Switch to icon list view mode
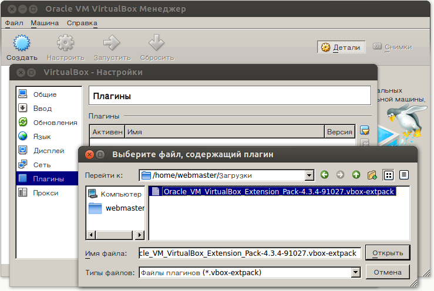 (x=388, y=175)
